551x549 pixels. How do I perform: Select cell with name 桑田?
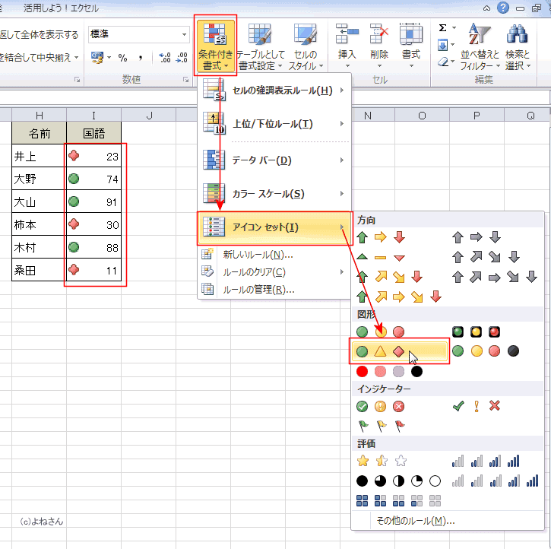[39, 270]
